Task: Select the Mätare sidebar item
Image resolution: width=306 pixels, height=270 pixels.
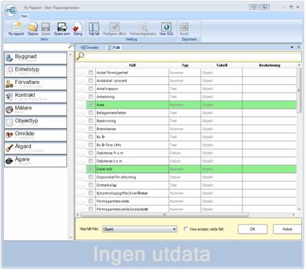Action: tap(35, 109)
